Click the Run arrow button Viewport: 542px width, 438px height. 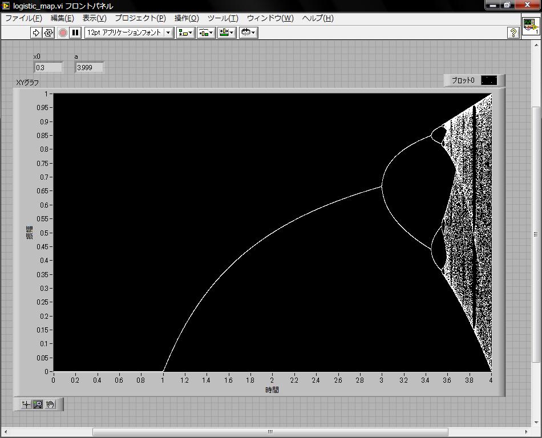tap(35, 33)
